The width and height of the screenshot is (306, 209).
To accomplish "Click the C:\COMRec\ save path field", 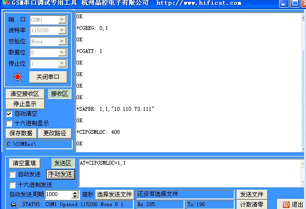I will [x=39, y=144].
